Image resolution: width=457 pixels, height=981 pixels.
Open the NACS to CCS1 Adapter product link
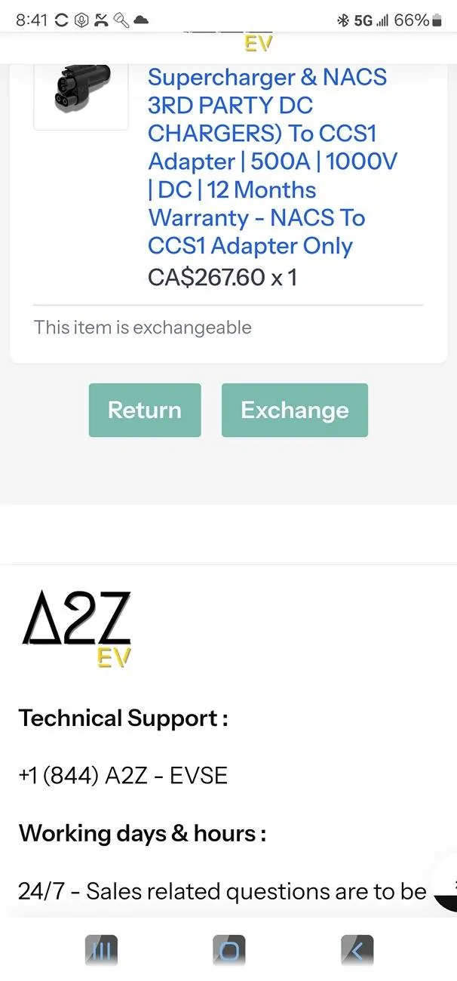271,161
